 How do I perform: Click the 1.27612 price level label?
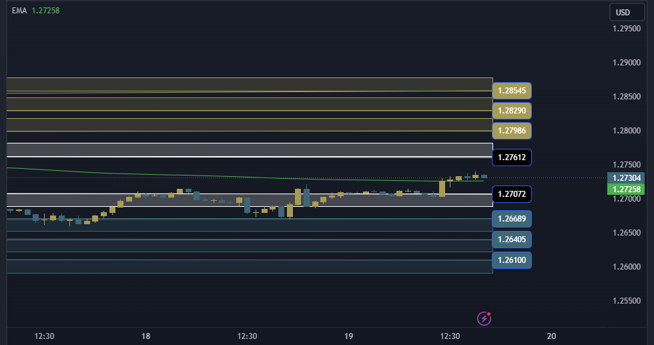(512, 157)
